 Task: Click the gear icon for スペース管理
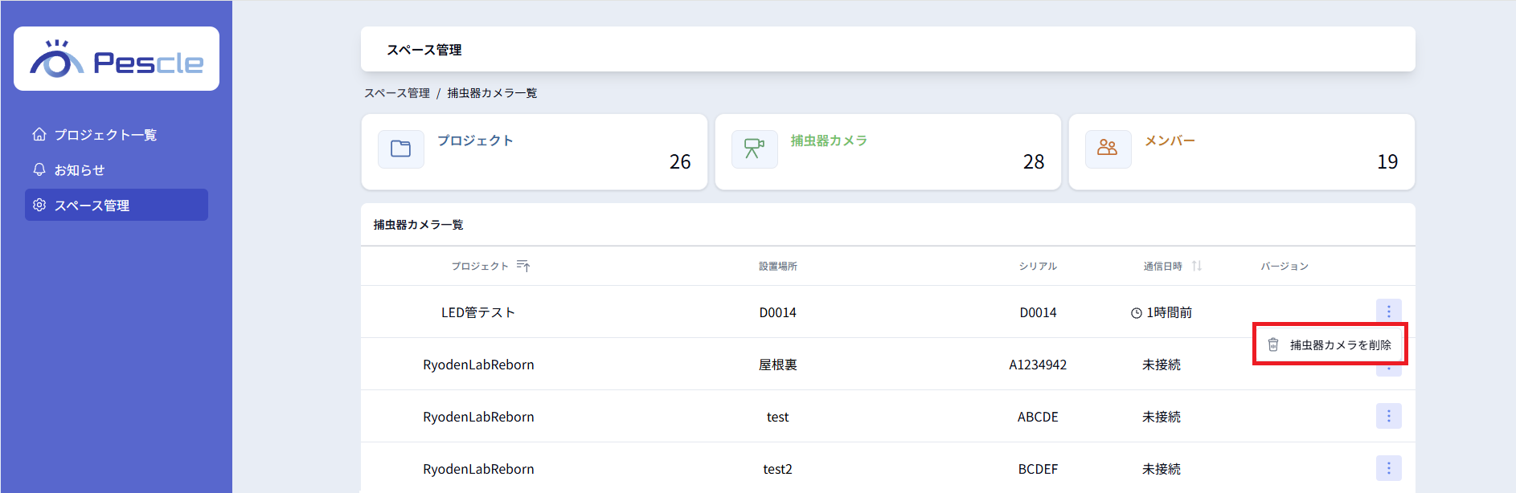(39, 205)
